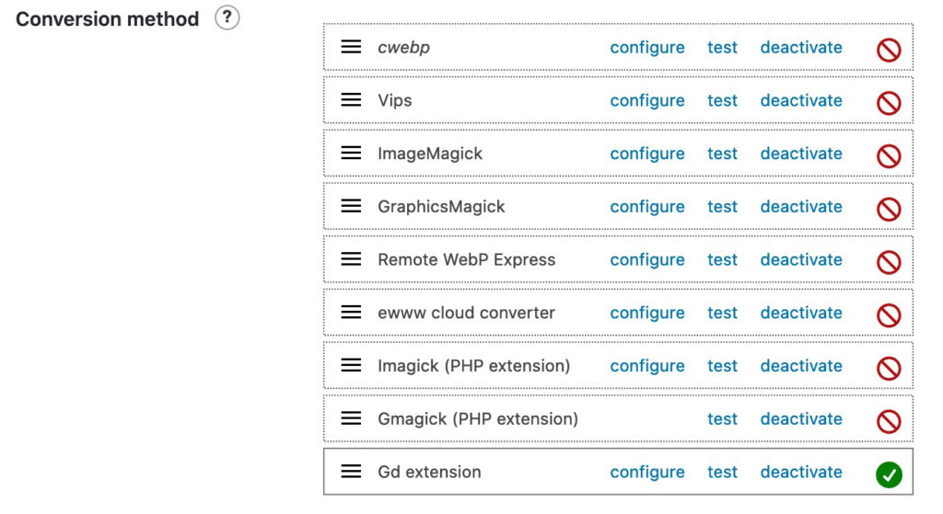
Task: Click the red status icon for Imagick (PHP extension)
Action: coord(889,368)
